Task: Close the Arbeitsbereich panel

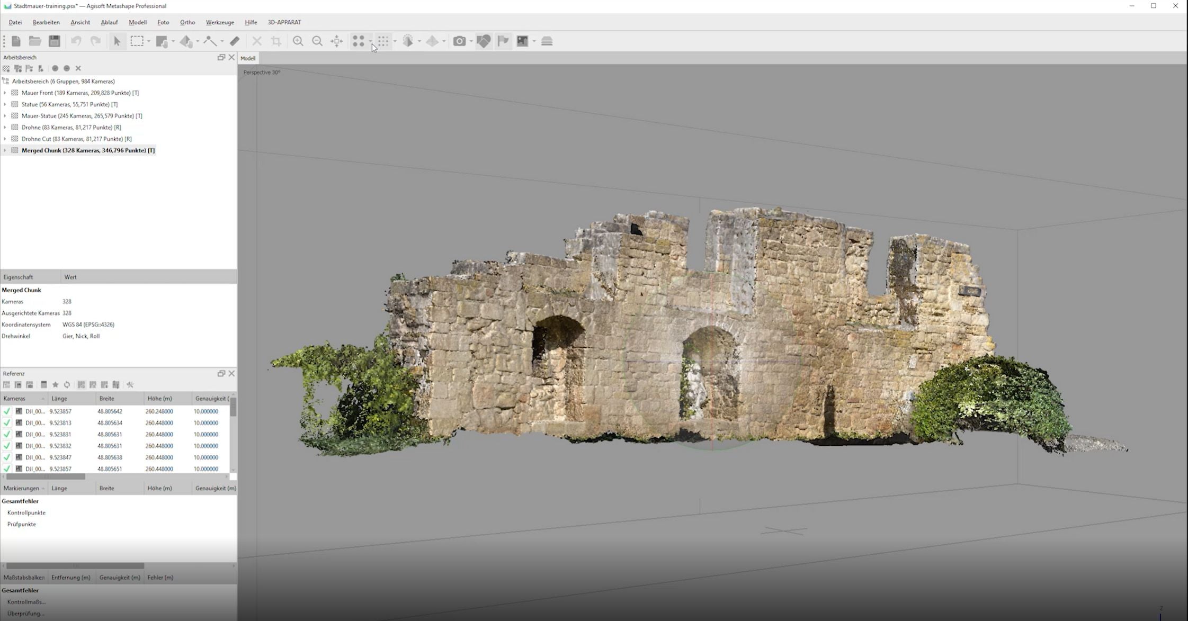Action: pyautogui.click(x=231, y=57)
